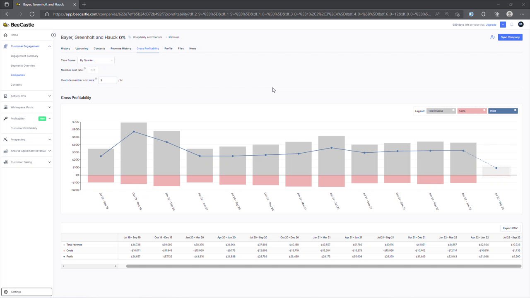
Task: Open the browser extensions puzzle icon
Action: (483, 14)
